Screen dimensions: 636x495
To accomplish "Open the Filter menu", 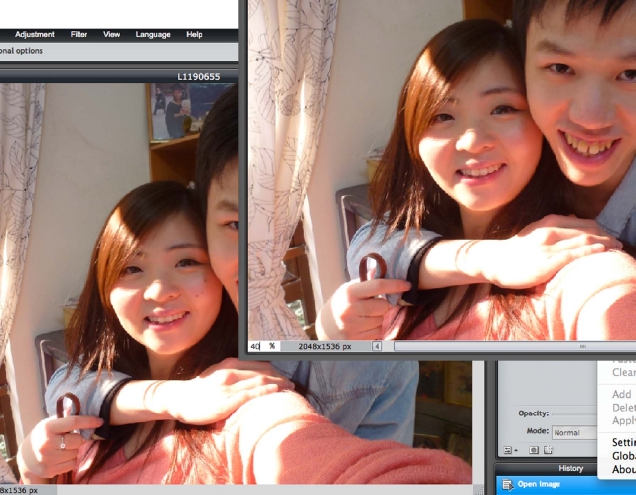I will [x=79, y=34].
